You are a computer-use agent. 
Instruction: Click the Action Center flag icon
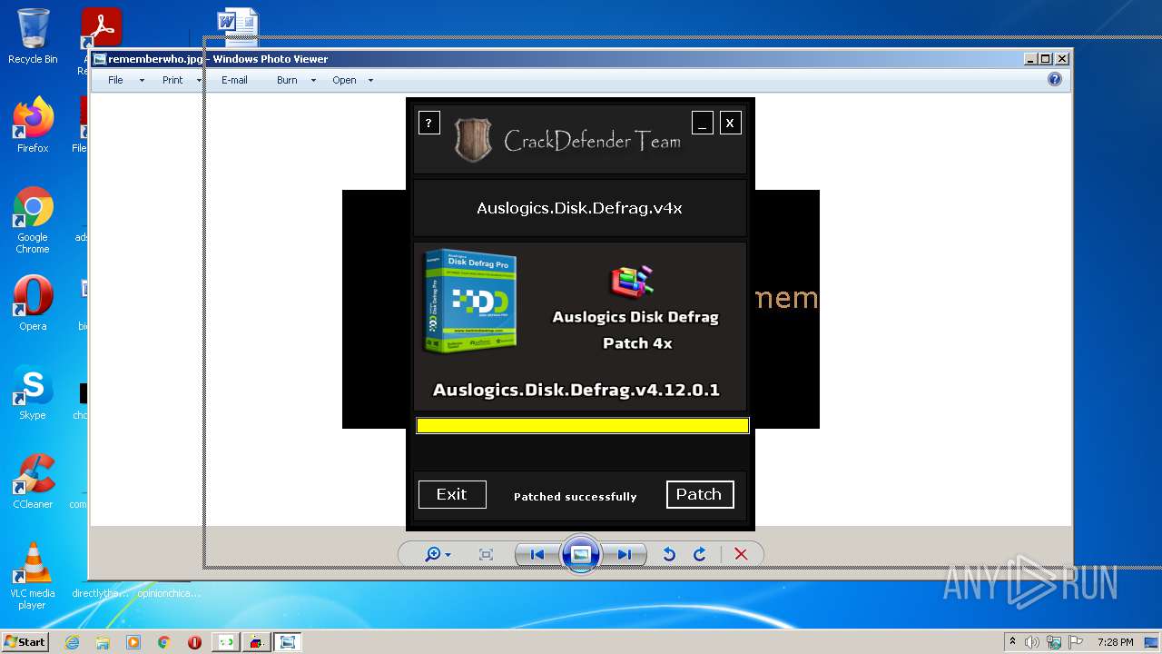(1076, 642)
